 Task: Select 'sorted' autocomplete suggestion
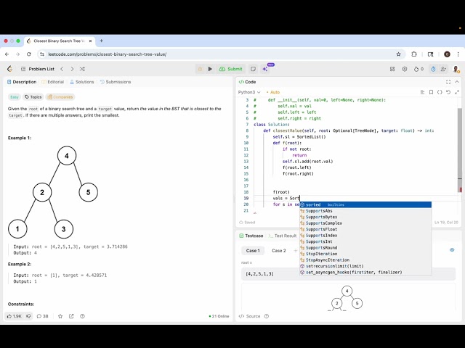365,204
